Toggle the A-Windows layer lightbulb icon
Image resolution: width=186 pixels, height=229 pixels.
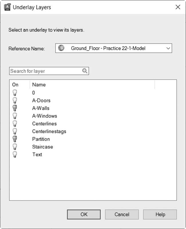click(15, 116)
